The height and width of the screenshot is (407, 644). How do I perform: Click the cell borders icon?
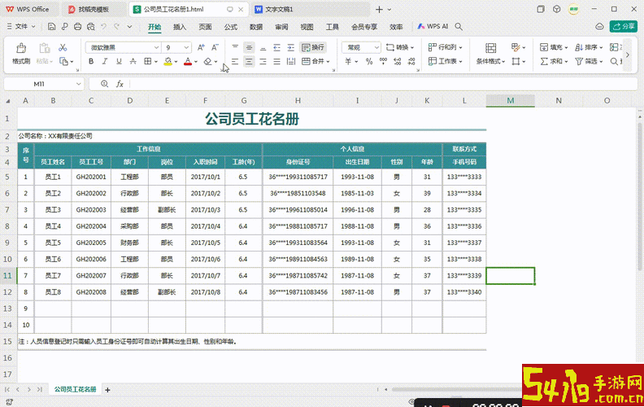click(x=147, y=61)
